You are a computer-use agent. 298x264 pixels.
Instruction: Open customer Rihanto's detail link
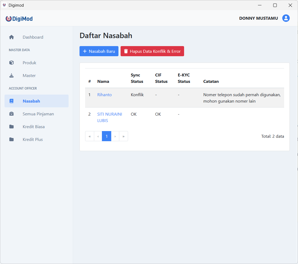[x=104, y=95]
